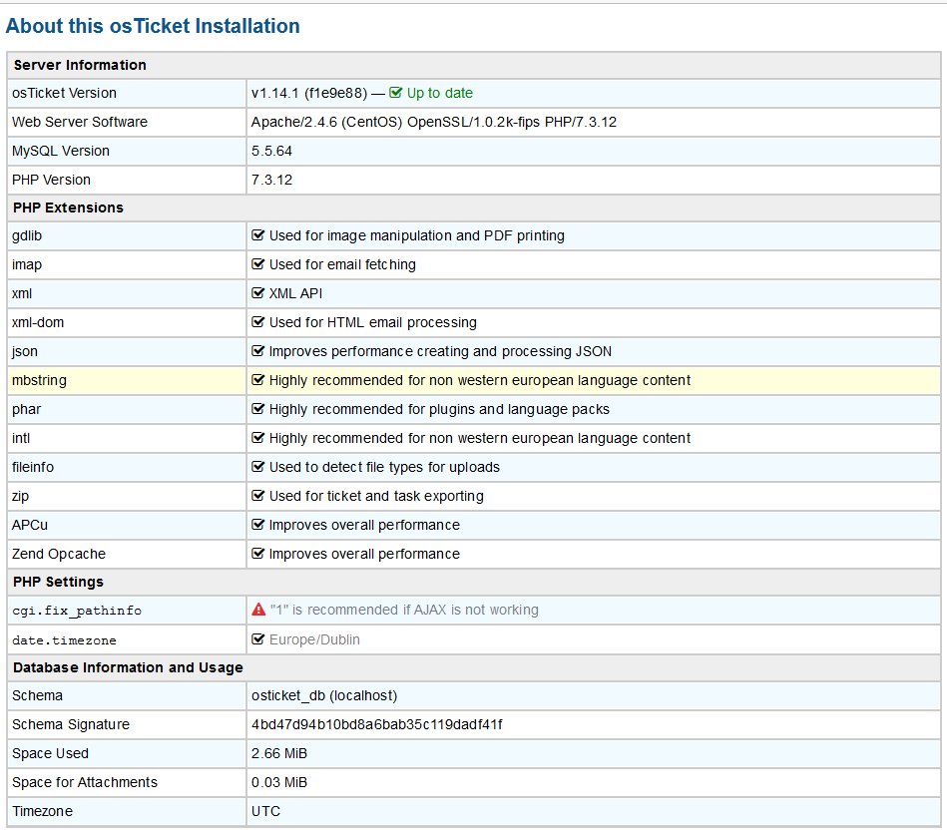This screenshot has height=837, width=947.
Task: Click the Apache/2.4.6 (CentOS) server string
Action: [x=434, y=122]
